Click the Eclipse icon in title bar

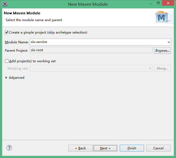tap(5, 4)
